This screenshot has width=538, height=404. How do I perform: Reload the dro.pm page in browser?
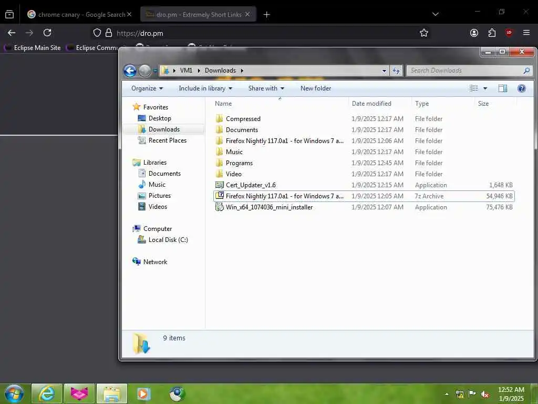click(47, 33)
